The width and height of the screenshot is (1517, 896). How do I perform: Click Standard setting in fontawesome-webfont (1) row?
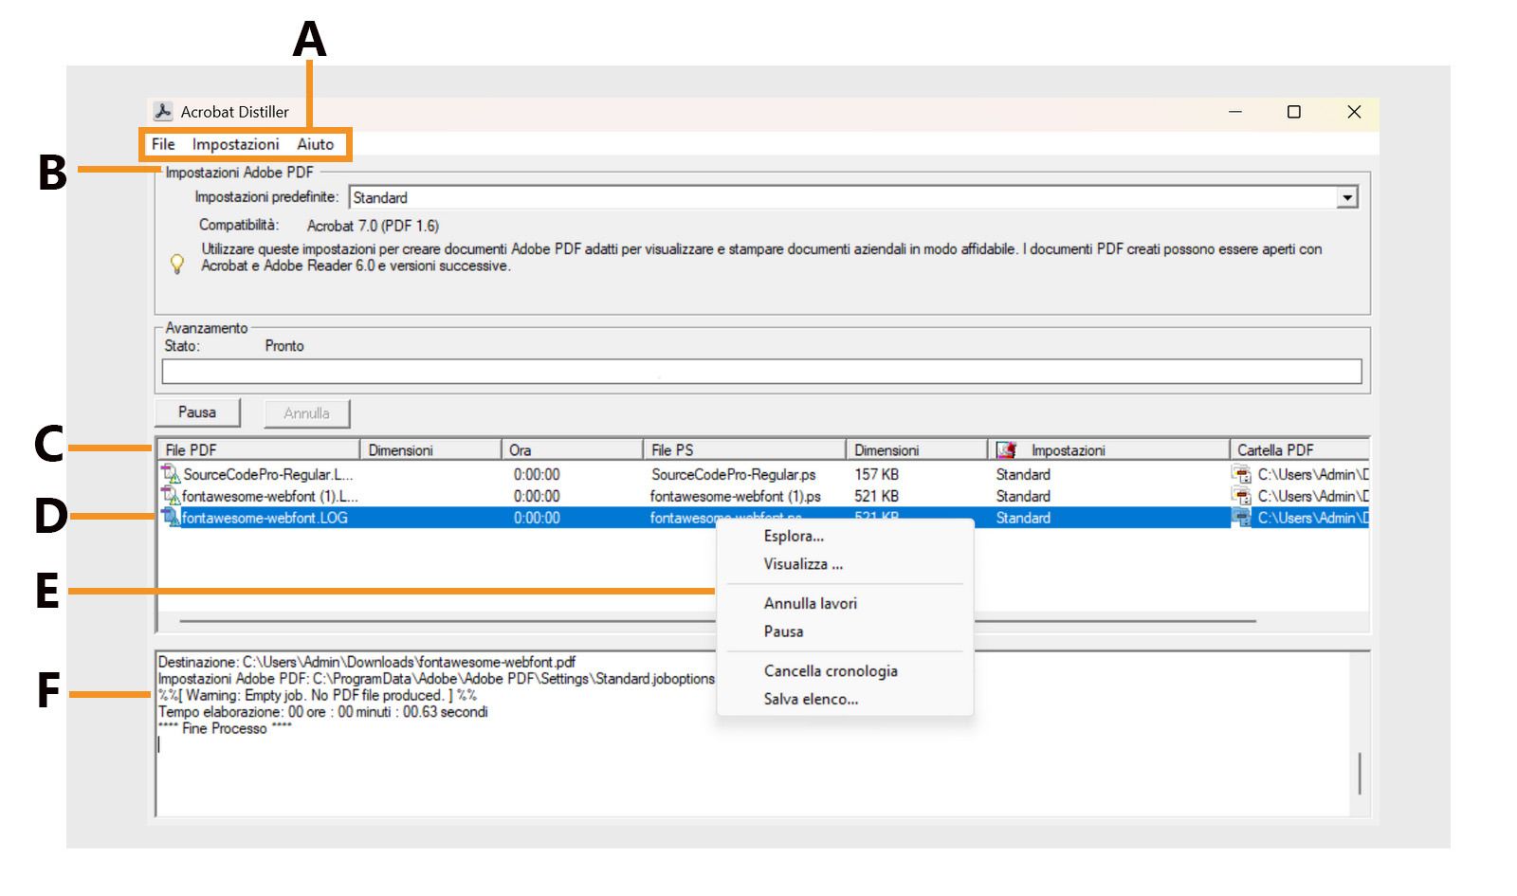pos(1023,496)
